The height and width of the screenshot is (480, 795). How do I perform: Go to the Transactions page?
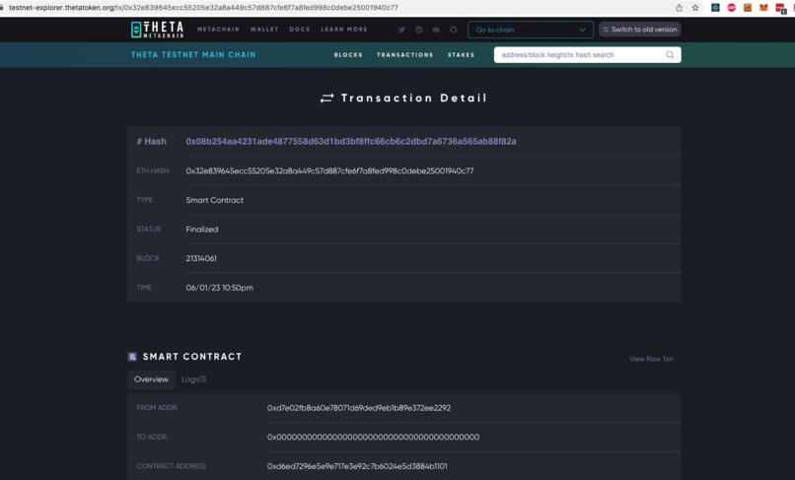[x=405, y=55]
